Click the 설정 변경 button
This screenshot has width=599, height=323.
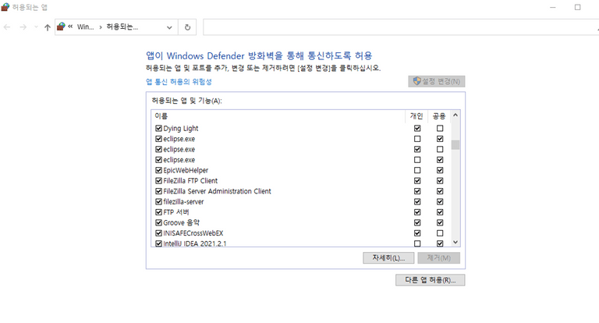coord(436,81)
